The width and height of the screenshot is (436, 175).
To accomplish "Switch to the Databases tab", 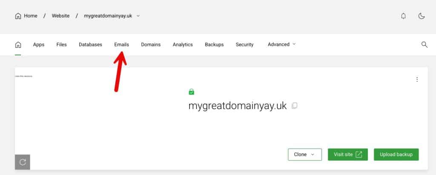I will tap(90, 45).
